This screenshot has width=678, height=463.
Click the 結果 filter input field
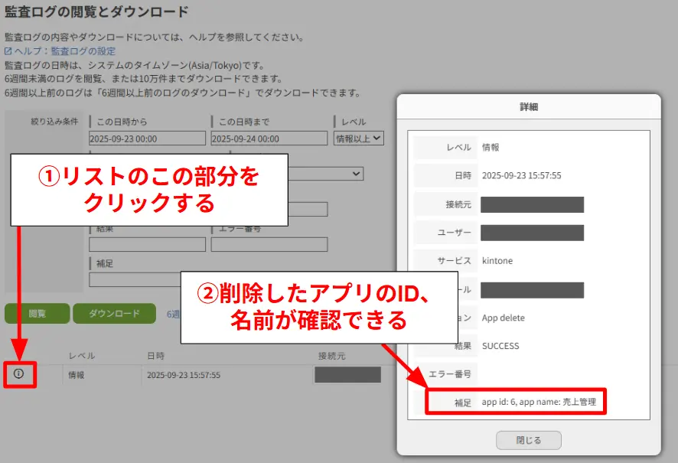[147, 244]
